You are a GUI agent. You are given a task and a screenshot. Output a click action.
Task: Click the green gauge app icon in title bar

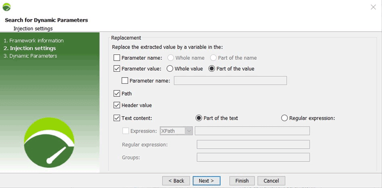[7, 7]
